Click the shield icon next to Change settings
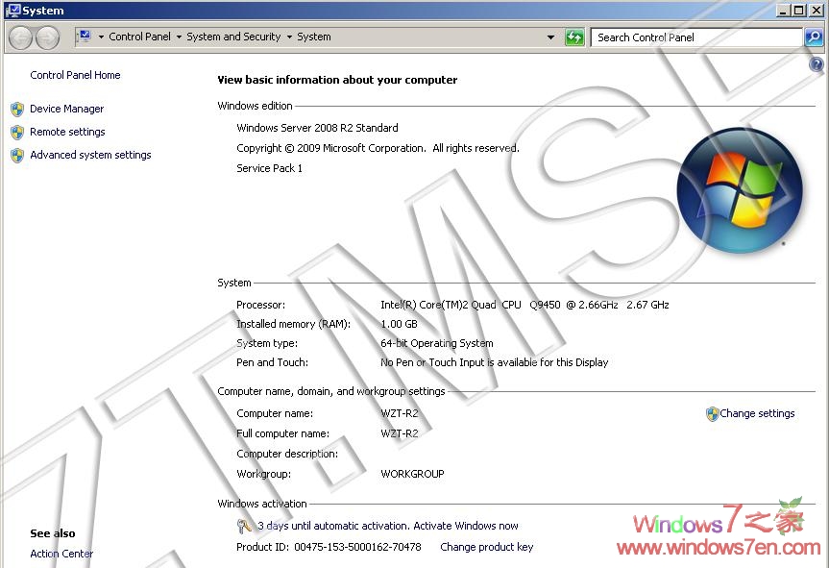This screenshot has width=829, height=568. 712,413
